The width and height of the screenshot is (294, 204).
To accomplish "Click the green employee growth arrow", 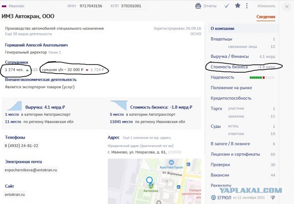I will click(x=28, y=70).
